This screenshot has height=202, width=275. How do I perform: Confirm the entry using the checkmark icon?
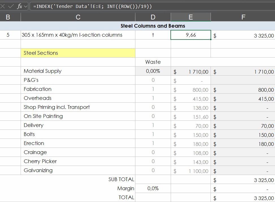(11, 6)
